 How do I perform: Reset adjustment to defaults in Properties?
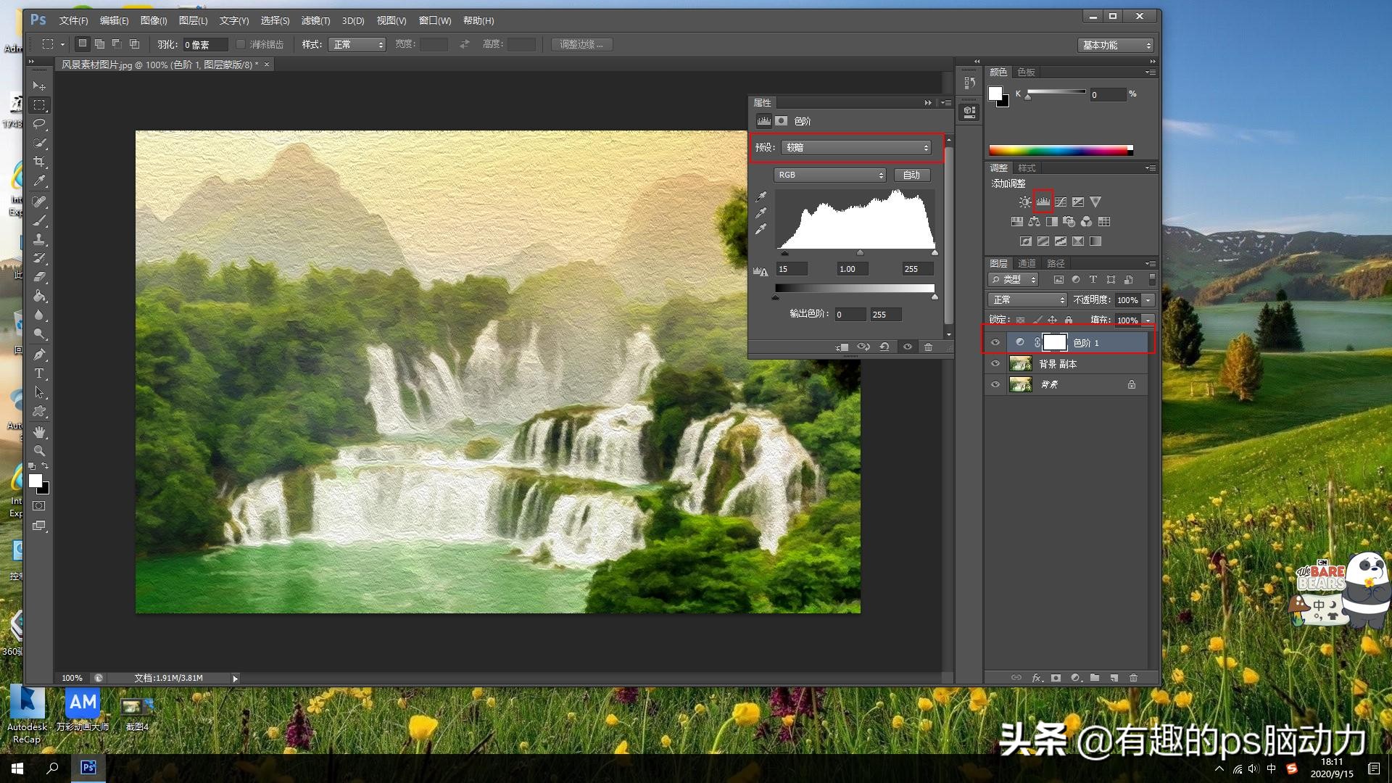click(884, 347)
